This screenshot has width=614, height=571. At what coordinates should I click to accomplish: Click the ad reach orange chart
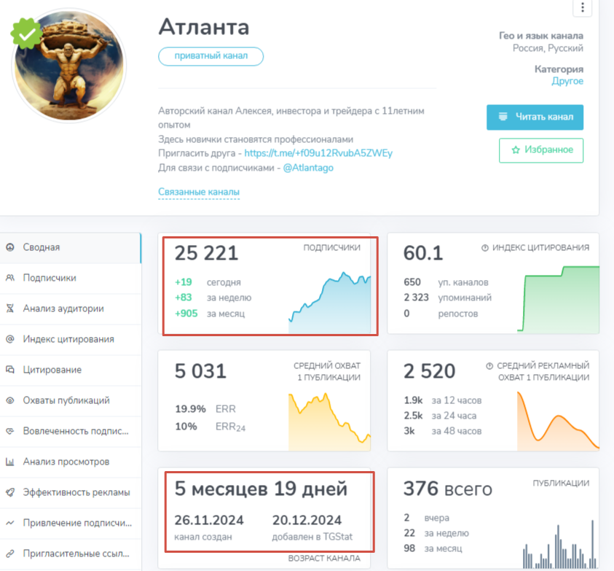(x=559, y=421)
